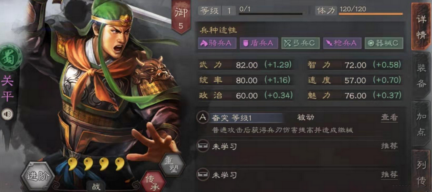Open the 进阶 hexagon button

point(38,176)
